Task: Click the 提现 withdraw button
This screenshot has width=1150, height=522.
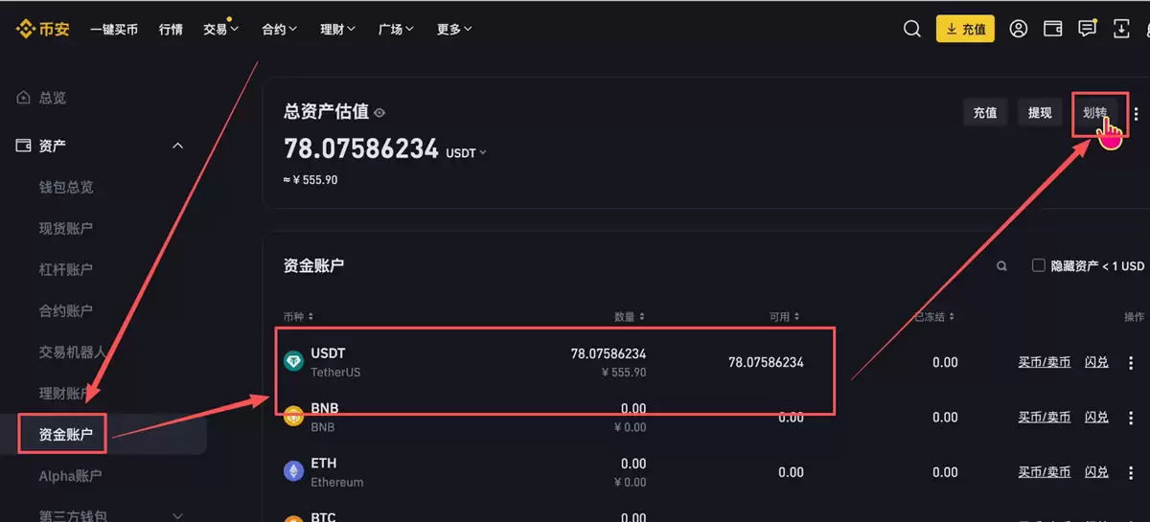Action: point(1040,113)
